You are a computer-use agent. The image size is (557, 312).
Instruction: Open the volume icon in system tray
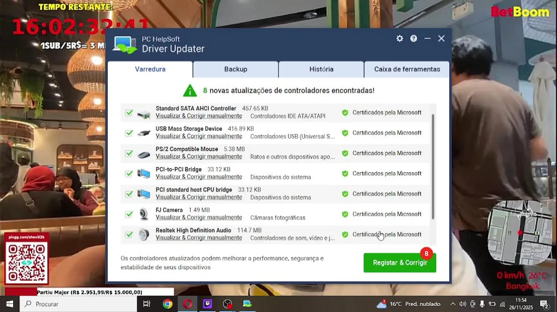point(462,304)
